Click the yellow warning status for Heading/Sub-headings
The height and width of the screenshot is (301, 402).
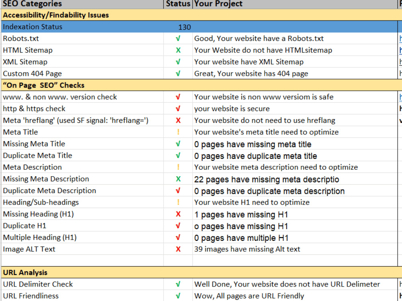(x=178, y=202)
